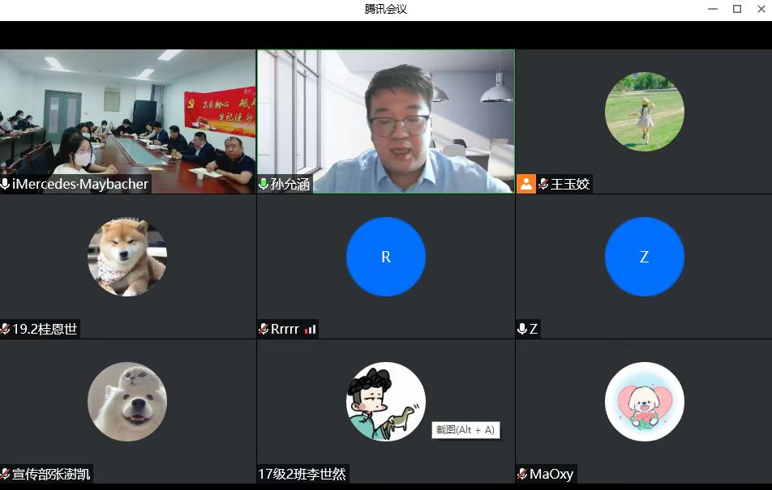This screenshot has height=490, width=772.
Task: Click the blue Z avatar circle
Action: pos(644,257)
